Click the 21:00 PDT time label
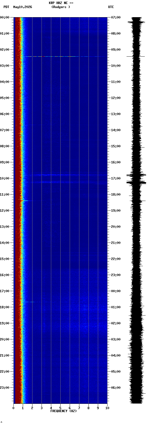 coord(5,356)
